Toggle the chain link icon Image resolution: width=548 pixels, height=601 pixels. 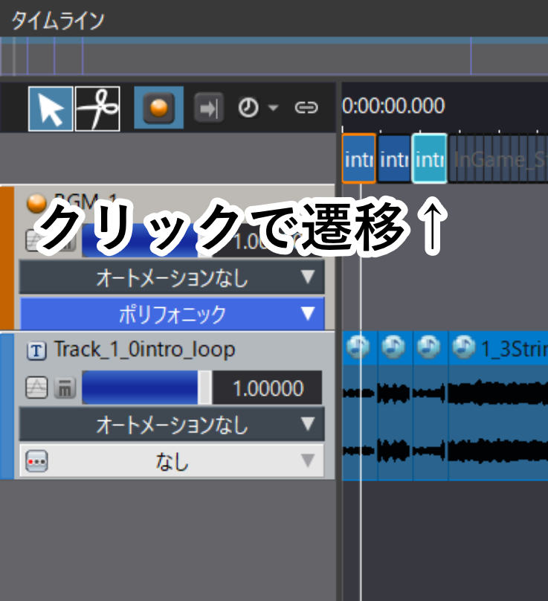click(306, 108)
